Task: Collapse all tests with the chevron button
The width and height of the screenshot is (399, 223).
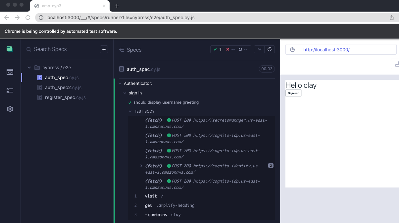Action: point(259,49)
